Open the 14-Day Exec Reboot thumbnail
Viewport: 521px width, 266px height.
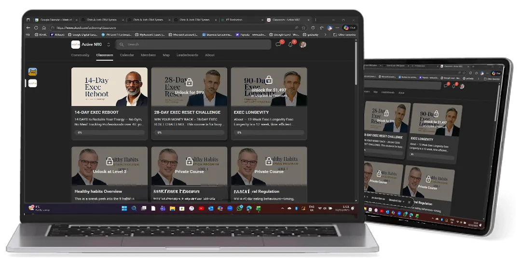[110, 87]
